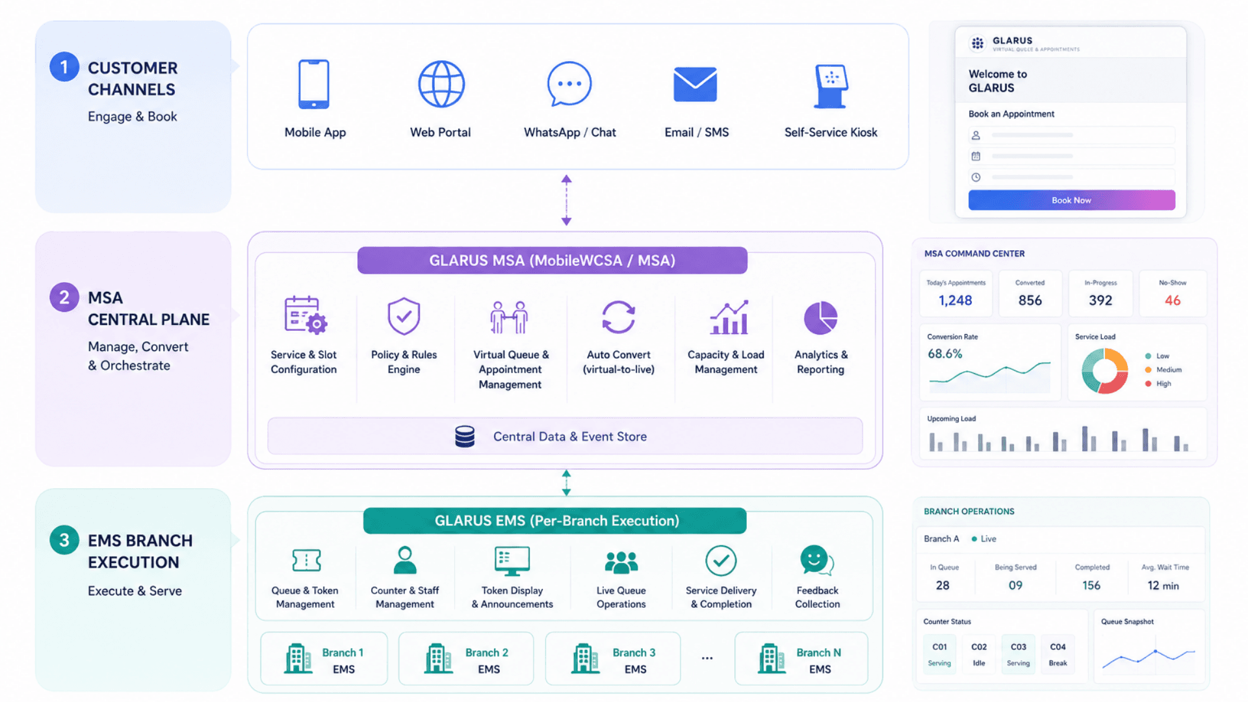Click the Execute & Serve subtitle
Screen dimensions: 1248x702
tap(135, 591)
